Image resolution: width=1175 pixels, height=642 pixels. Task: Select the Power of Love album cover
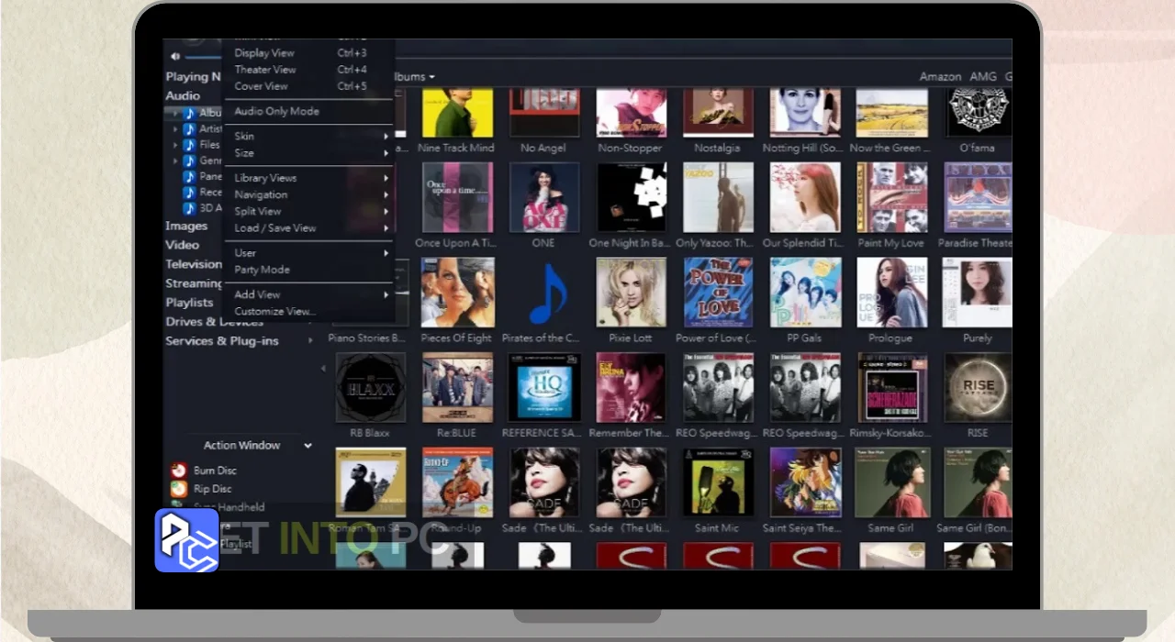[718, 293]
